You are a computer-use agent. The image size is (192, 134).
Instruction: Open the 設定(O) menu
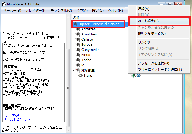(98, 11)
